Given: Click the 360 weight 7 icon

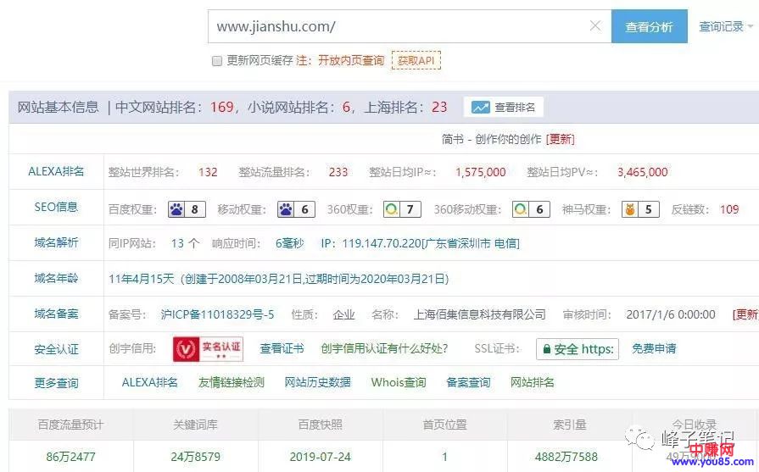Looking at the screenshot, I should (x=399, y=209).
